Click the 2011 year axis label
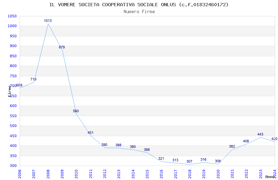 [91, 174]
